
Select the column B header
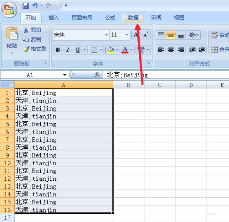(129, 85)
